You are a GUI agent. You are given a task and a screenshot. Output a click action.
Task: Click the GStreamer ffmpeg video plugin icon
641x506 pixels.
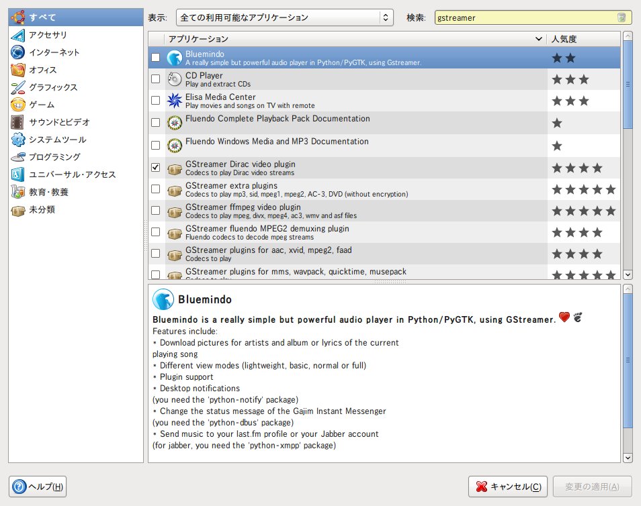(x=175, y=211)
